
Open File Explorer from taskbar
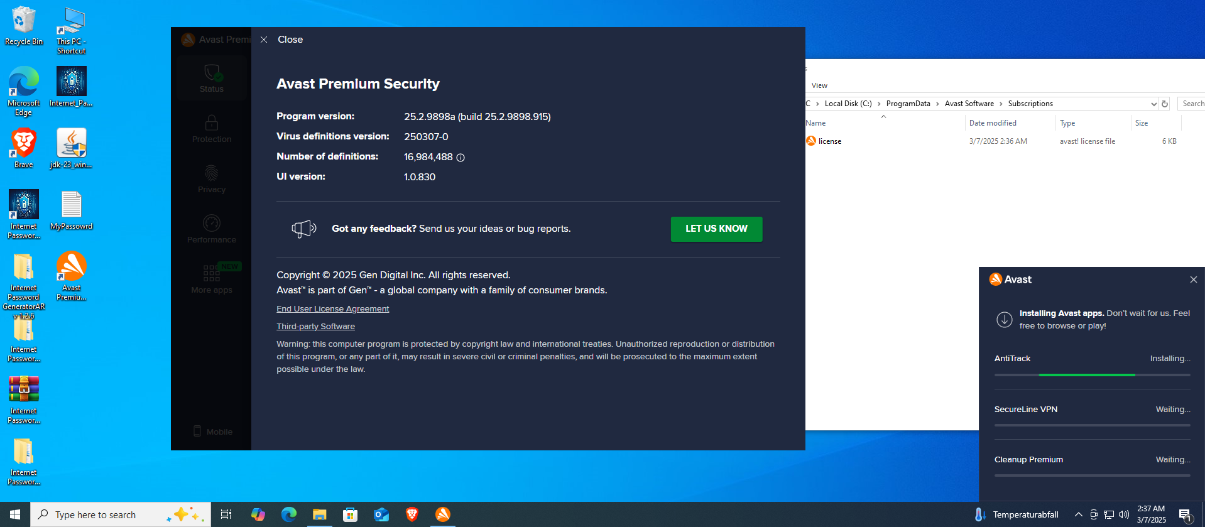point(320,514)
